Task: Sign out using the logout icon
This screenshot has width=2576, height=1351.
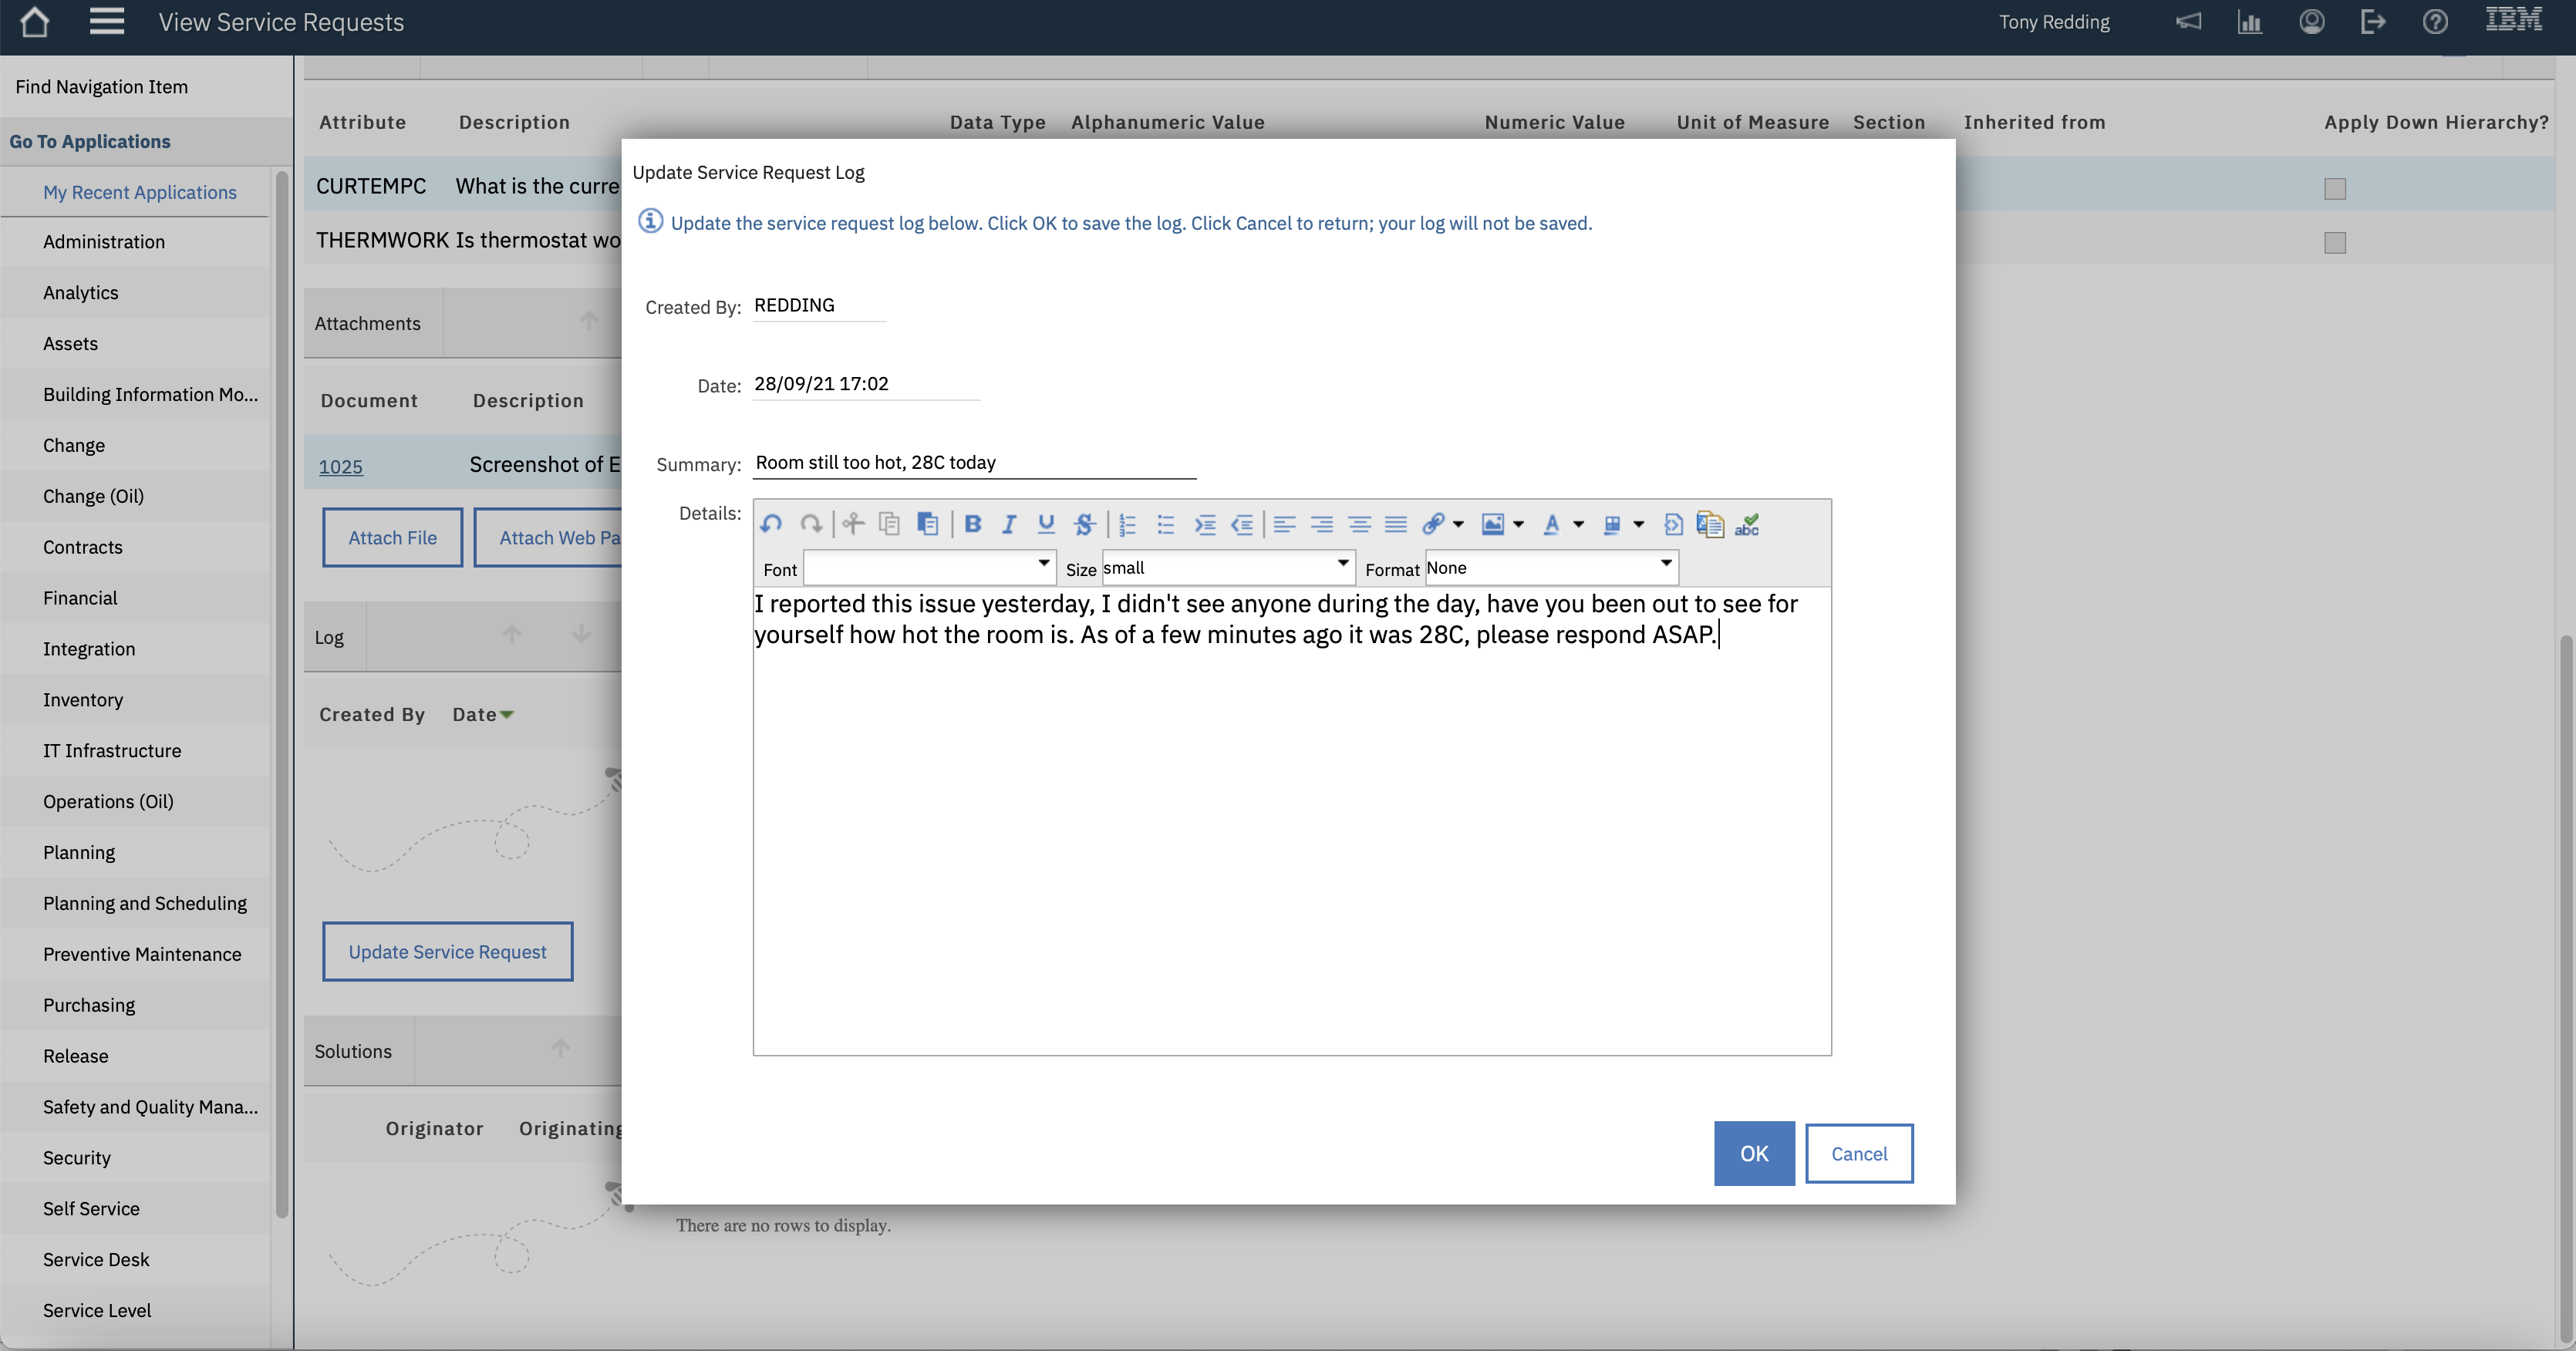Action: (2373, 21)
